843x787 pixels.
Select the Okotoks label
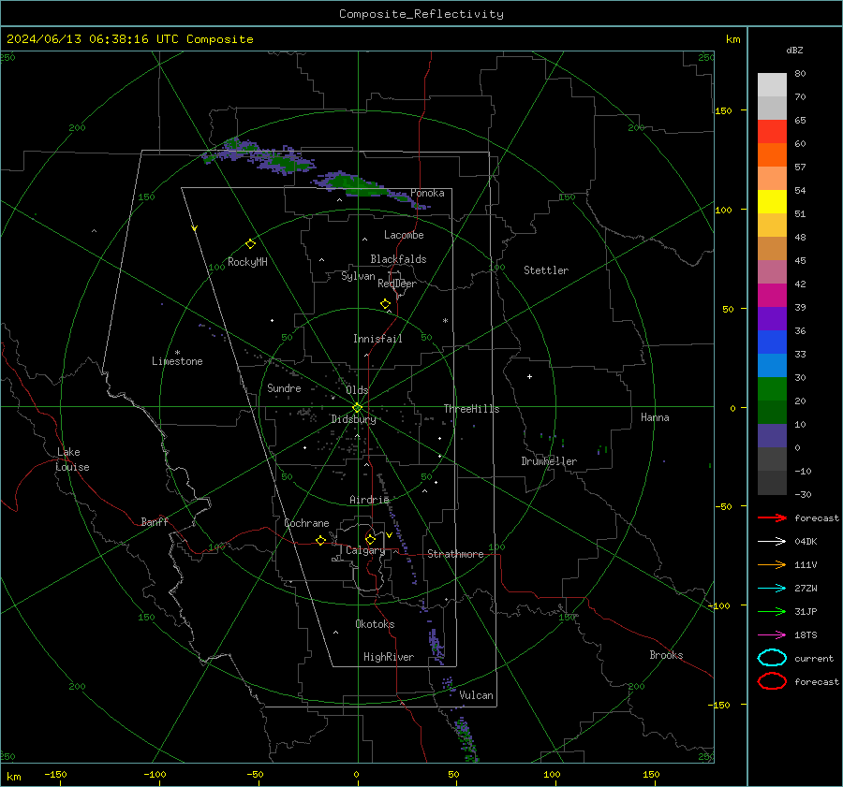tap(375, 624)
